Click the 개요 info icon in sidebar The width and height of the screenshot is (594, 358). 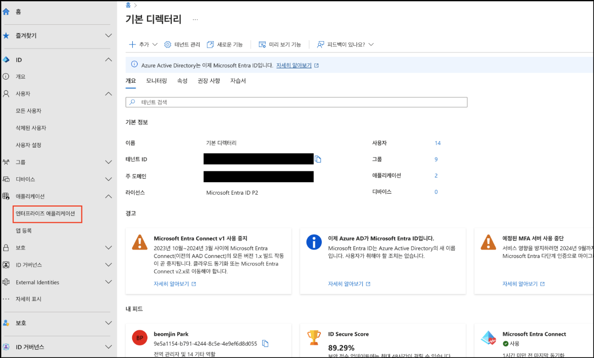(x=6, y=77)
